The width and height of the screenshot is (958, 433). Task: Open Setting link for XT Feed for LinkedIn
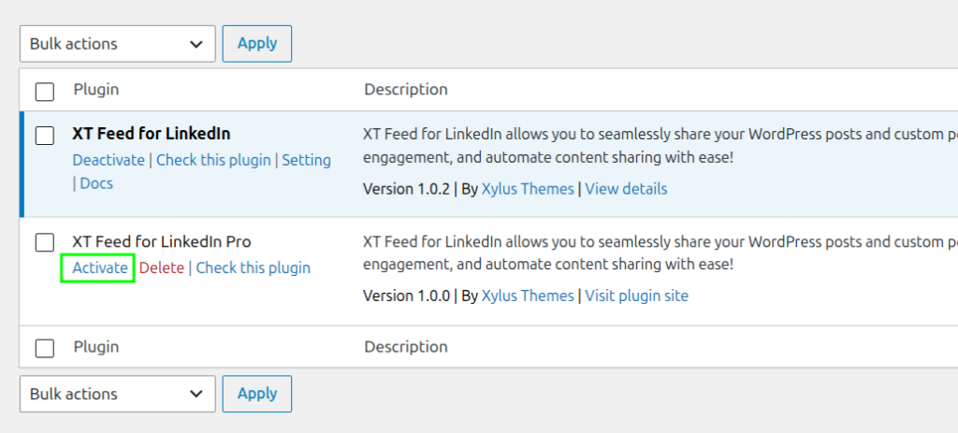tap(306, 160)
